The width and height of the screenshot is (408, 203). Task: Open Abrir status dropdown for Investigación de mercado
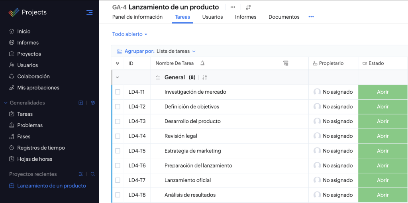point(383,92)
